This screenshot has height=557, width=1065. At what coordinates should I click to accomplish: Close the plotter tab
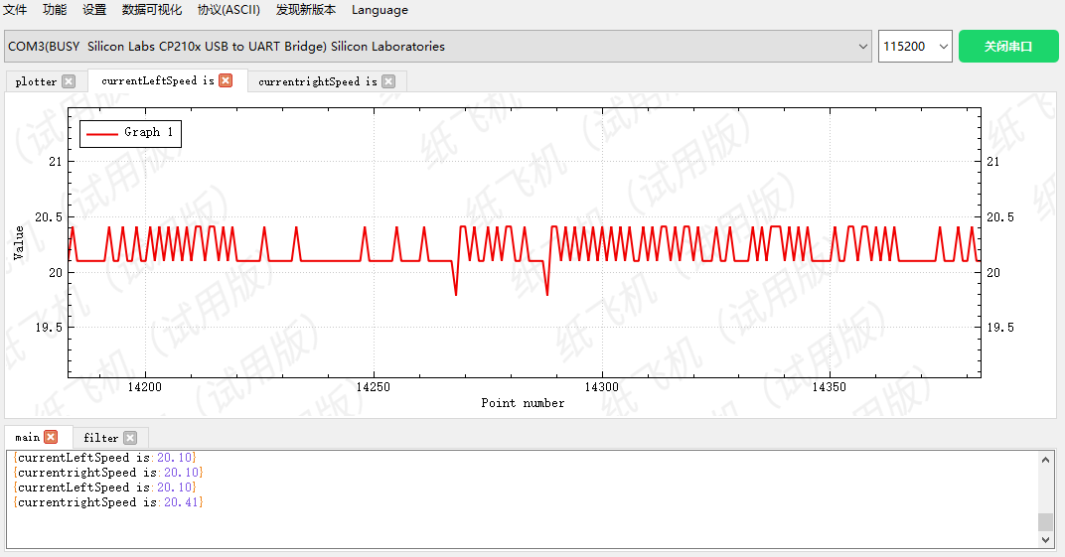pos(69,81)
